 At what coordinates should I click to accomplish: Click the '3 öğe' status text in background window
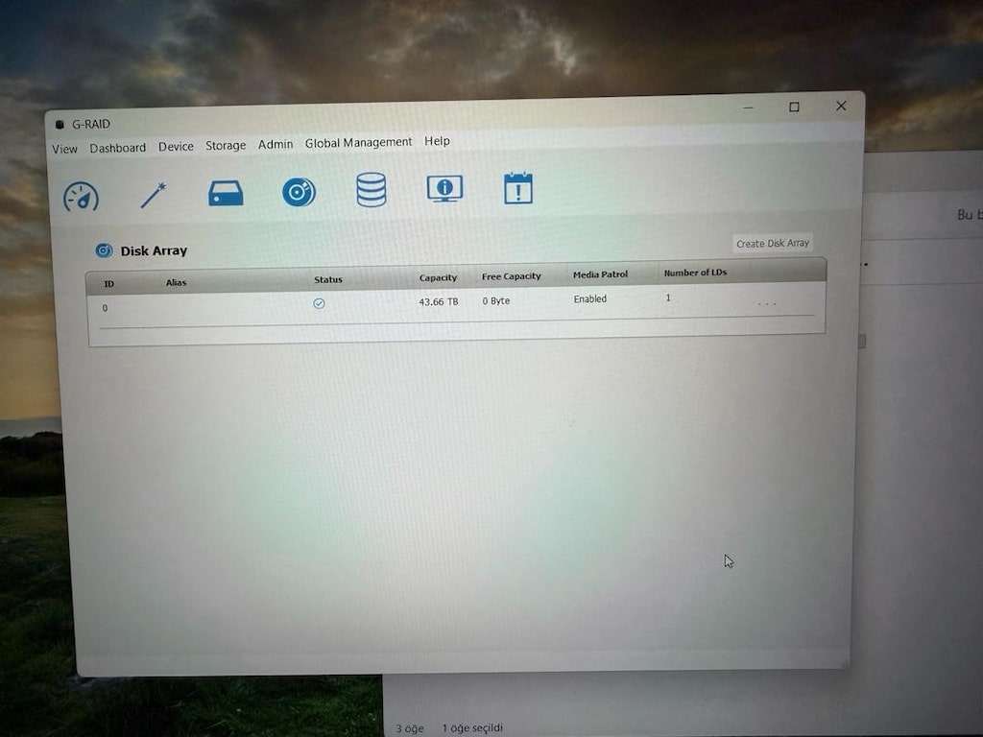click(x=409, y=728)
